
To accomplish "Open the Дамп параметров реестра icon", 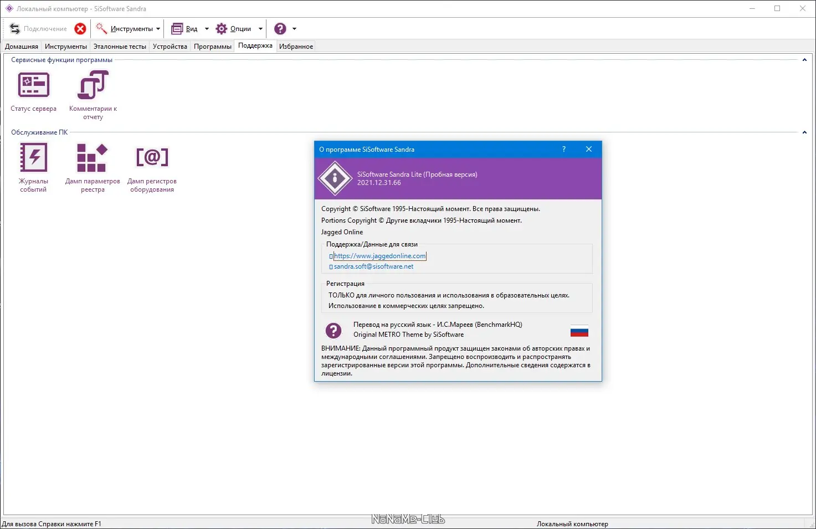I will 92,157.
